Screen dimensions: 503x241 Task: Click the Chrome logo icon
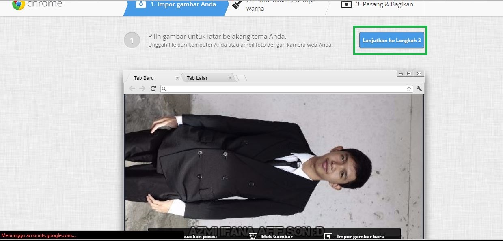point(19,5)
